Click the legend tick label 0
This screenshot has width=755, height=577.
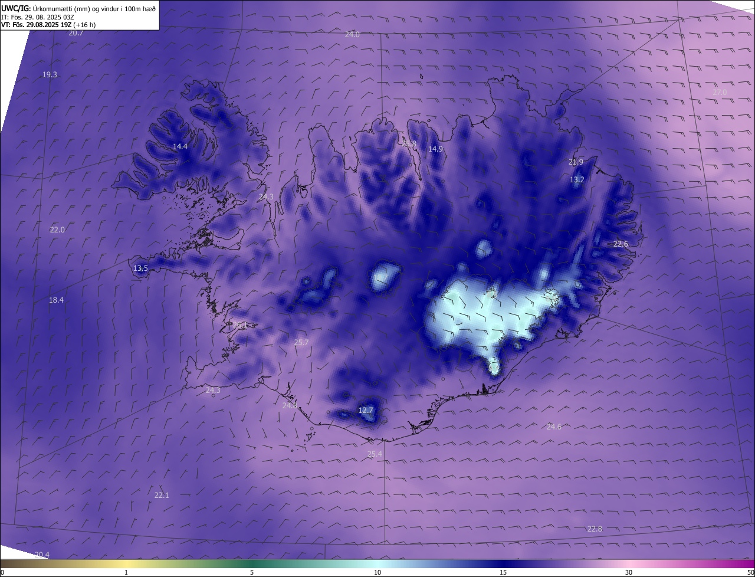(x=2, y=572)
